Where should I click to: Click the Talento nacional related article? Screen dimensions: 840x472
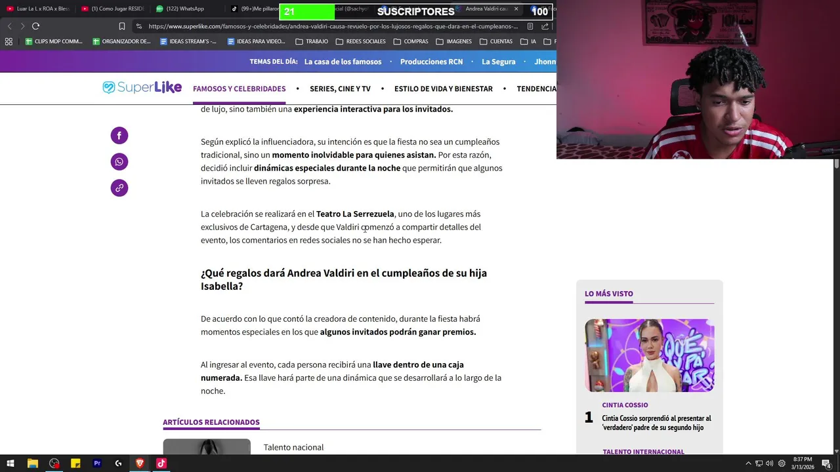(293, 447)
